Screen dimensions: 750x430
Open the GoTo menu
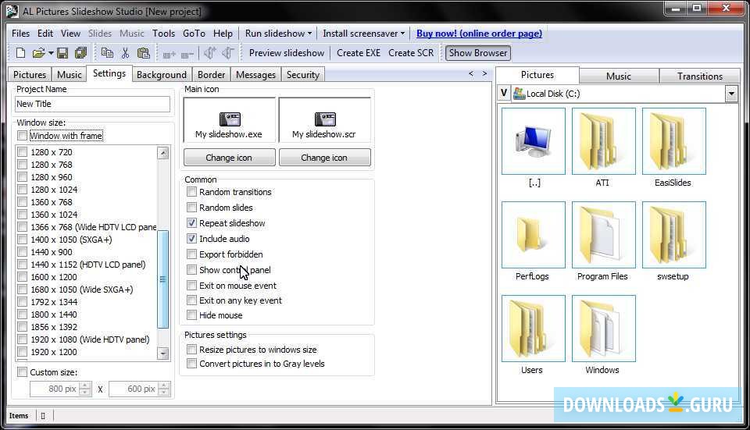pyautogui.click(x=194, y=34)
